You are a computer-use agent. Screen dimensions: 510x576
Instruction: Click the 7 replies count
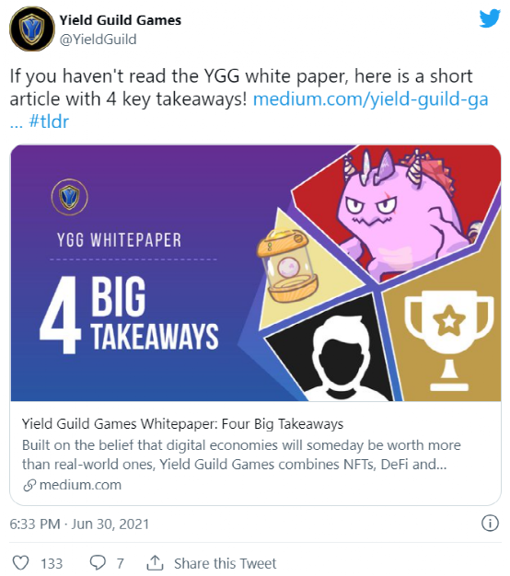[121, 563]
